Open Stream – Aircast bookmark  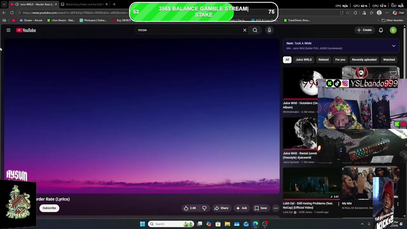(31, 20)
